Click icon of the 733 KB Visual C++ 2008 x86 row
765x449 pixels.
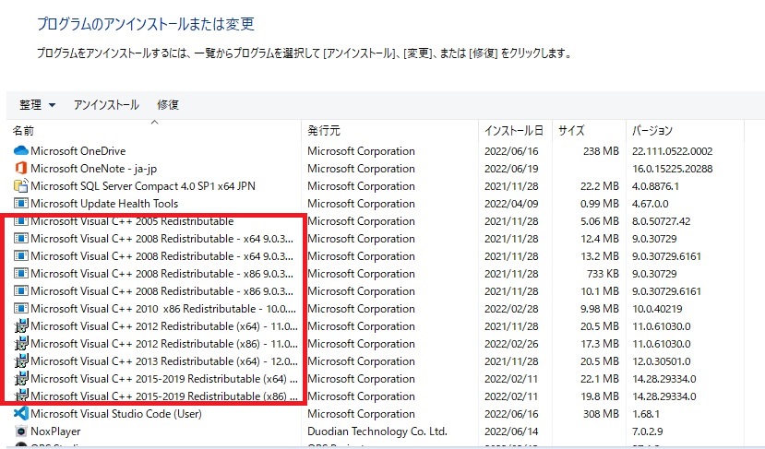[x=21, y=274]
